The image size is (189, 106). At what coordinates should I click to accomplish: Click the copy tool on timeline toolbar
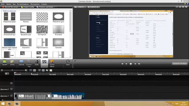[x=47, y=70]
